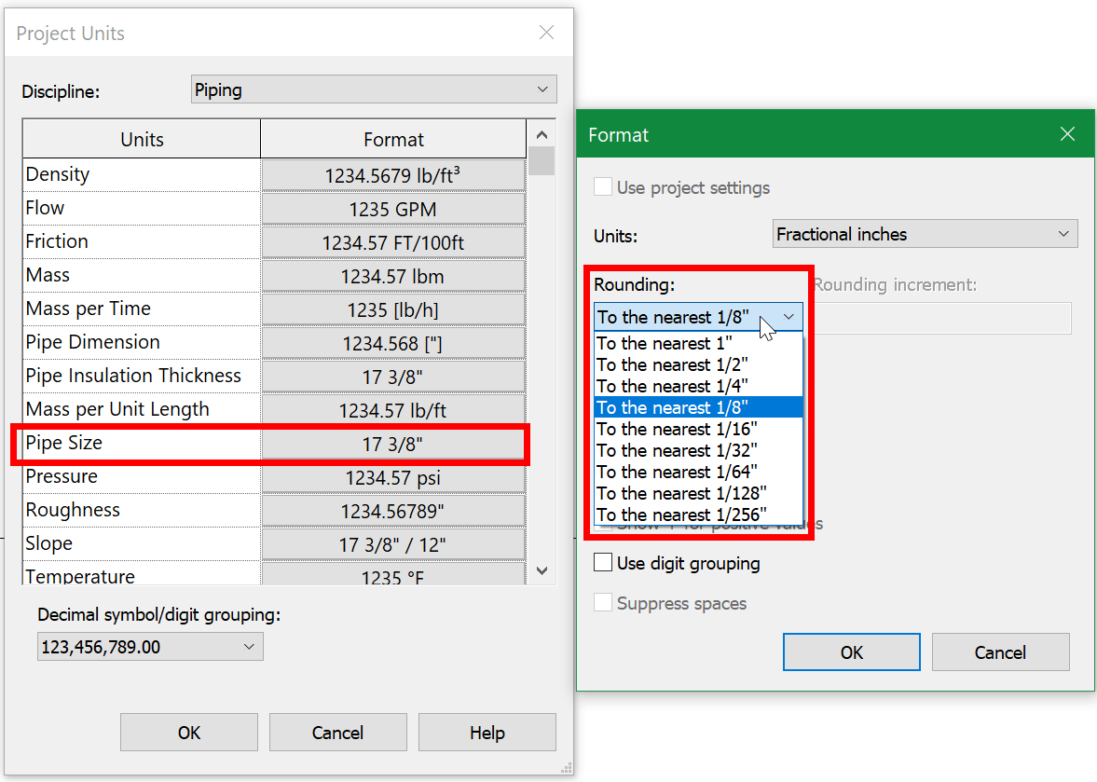Open Decimal symbol/digit grouping dropdown
Screen dimensions: 1097x782
150,646
